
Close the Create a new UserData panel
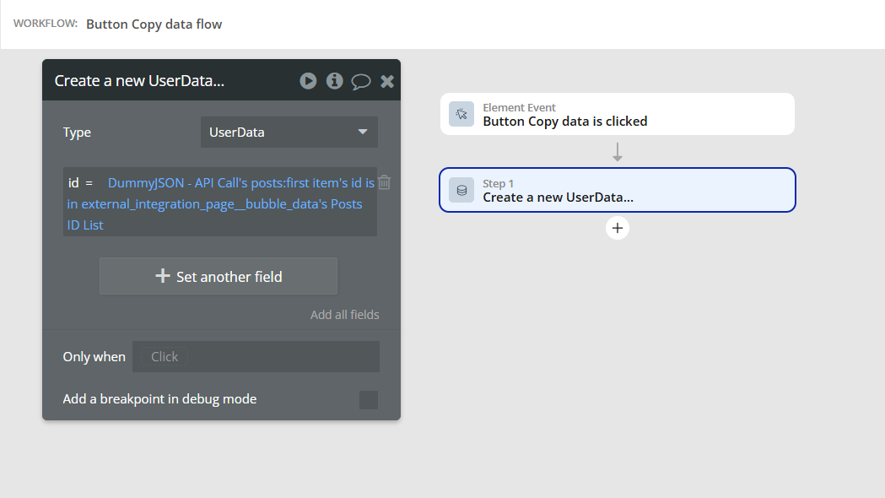pyautogui.click(x=387, y=81)
